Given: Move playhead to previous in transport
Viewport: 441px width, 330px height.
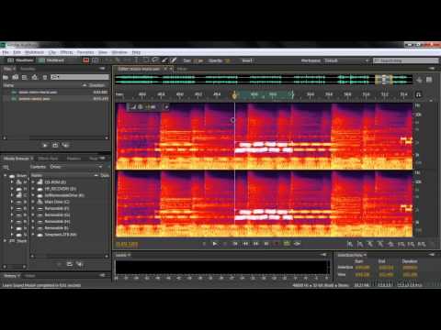Looking at the screenshot, I should point(235,244).
